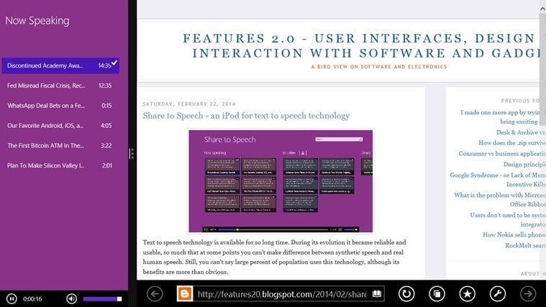Image resolution: width=546 pixels, height=307 pixels.
Task: Go back in the browser
Action: pyautogui.click(x=155, y=294)
